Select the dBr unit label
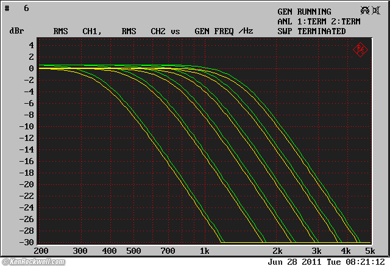This screenshot has width=390, height=266. pos(16,31)
